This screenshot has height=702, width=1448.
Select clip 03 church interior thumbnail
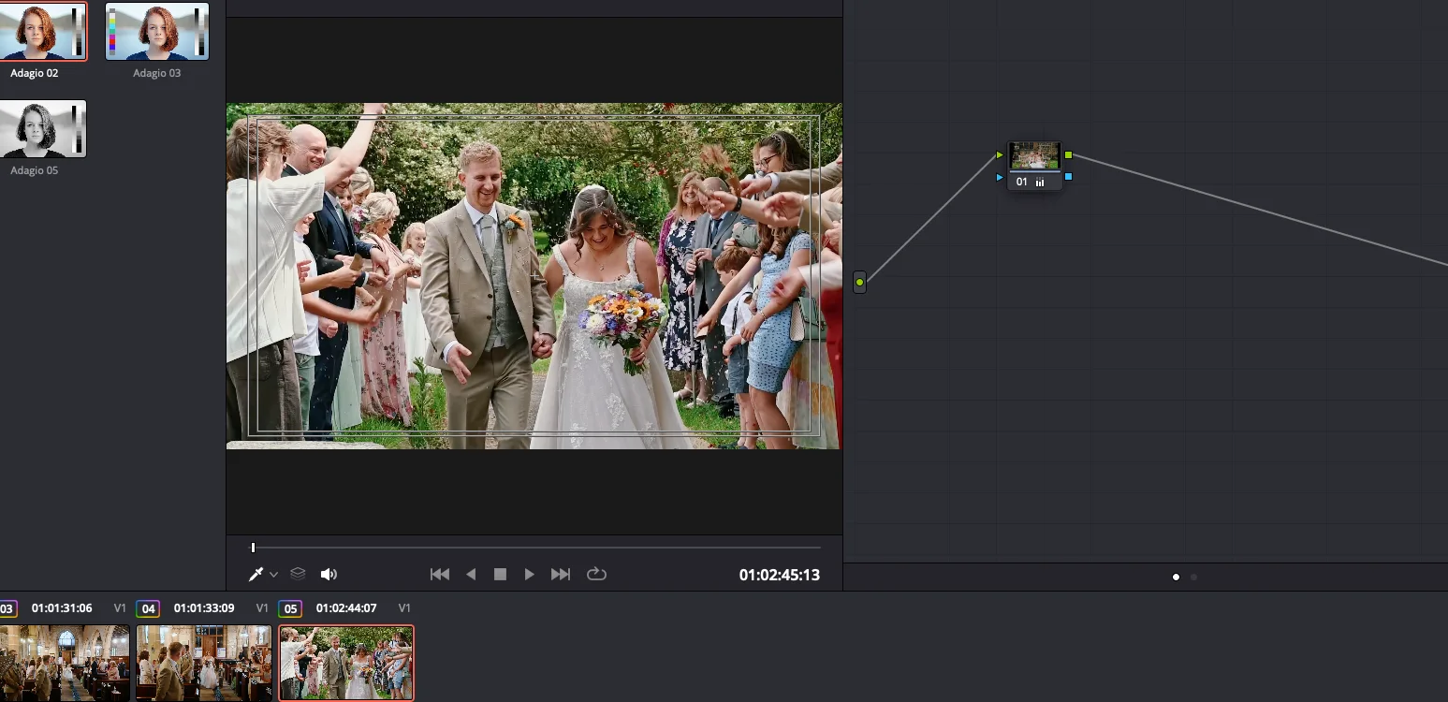[x=65, y=663]
